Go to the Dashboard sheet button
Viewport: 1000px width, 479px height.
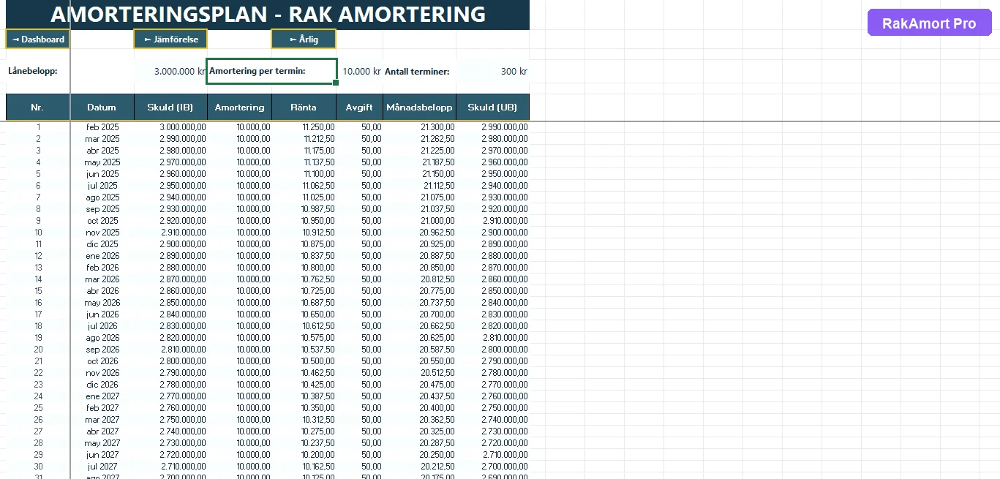pyautogui.click(x=38, y=39)
